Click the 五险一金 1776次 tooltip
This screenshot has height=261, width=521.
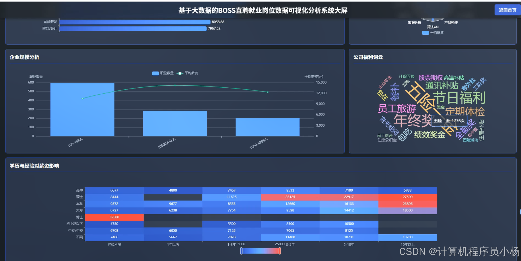(449, 121)
